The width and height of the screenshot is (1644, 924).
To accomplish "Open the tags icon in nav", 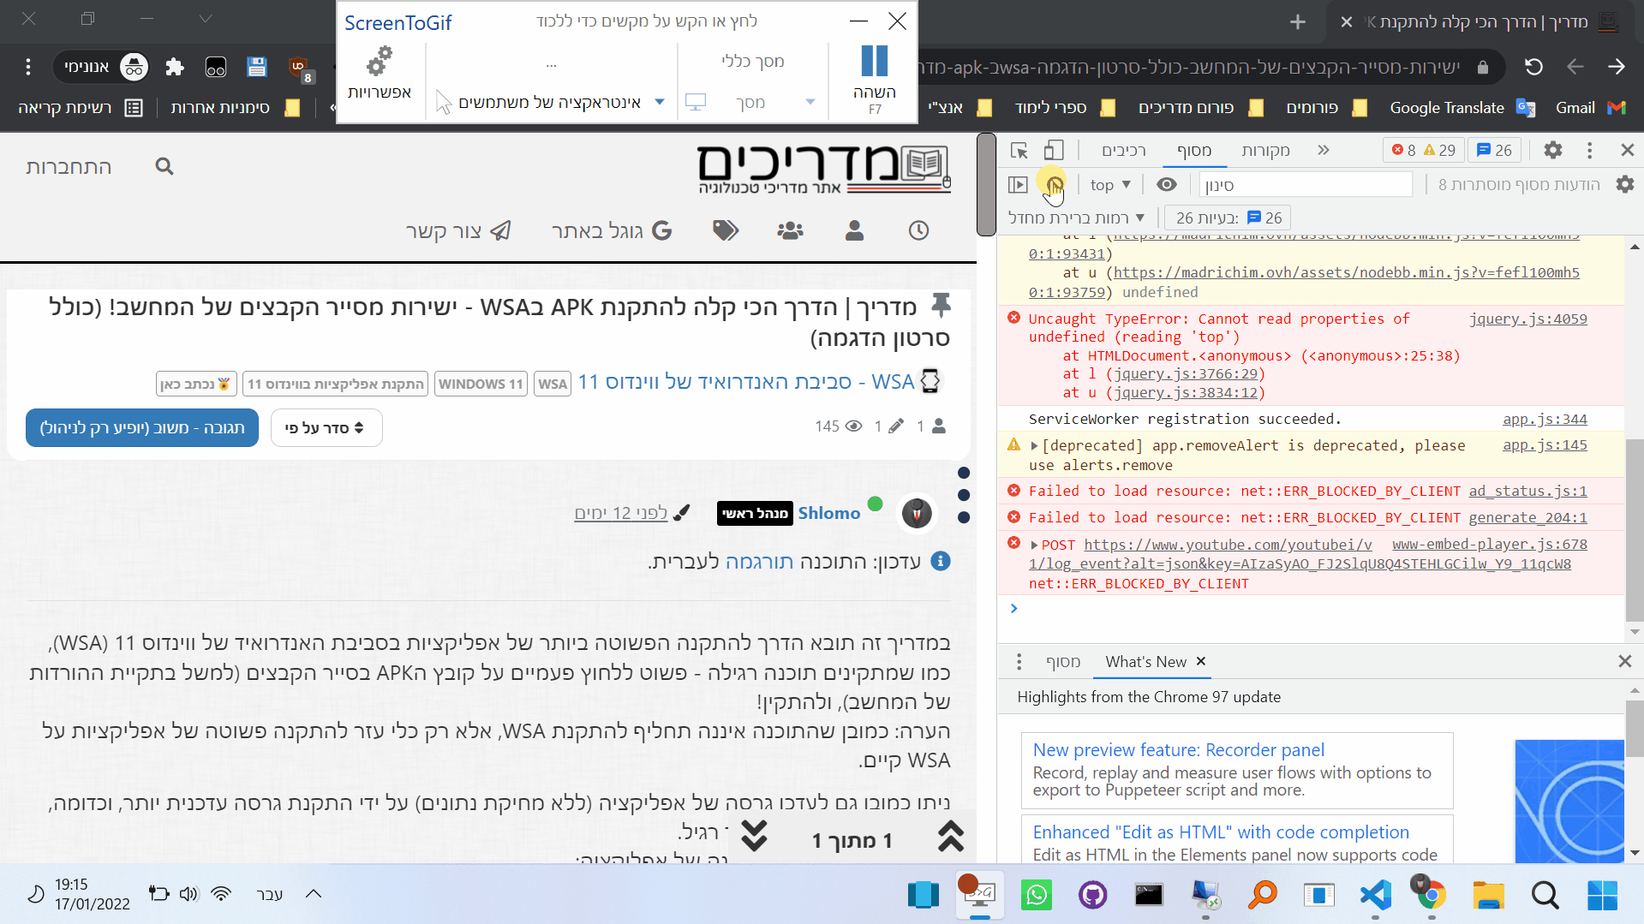I will point(725,230).
